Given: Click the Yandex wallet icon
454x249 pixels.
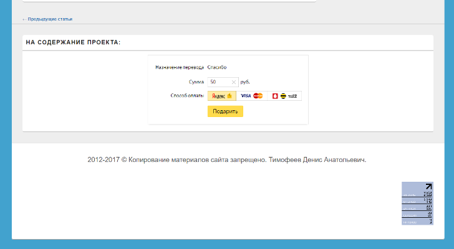Looking at the screenshot, I should tap(229, 96).
